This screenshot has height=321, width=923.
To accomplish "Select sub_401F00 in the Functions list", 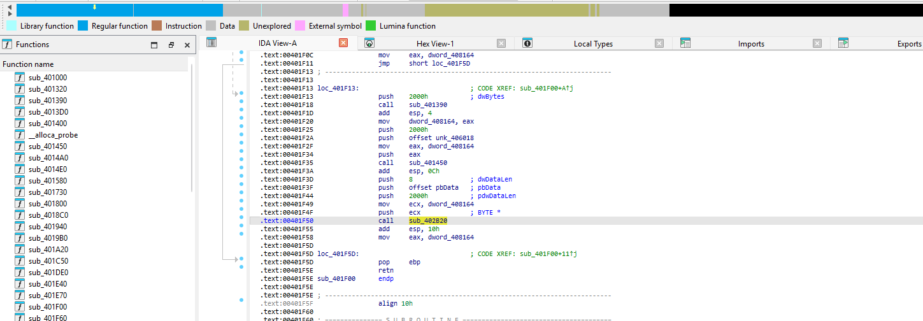I will pyautogui.click(x=48, y=307).
